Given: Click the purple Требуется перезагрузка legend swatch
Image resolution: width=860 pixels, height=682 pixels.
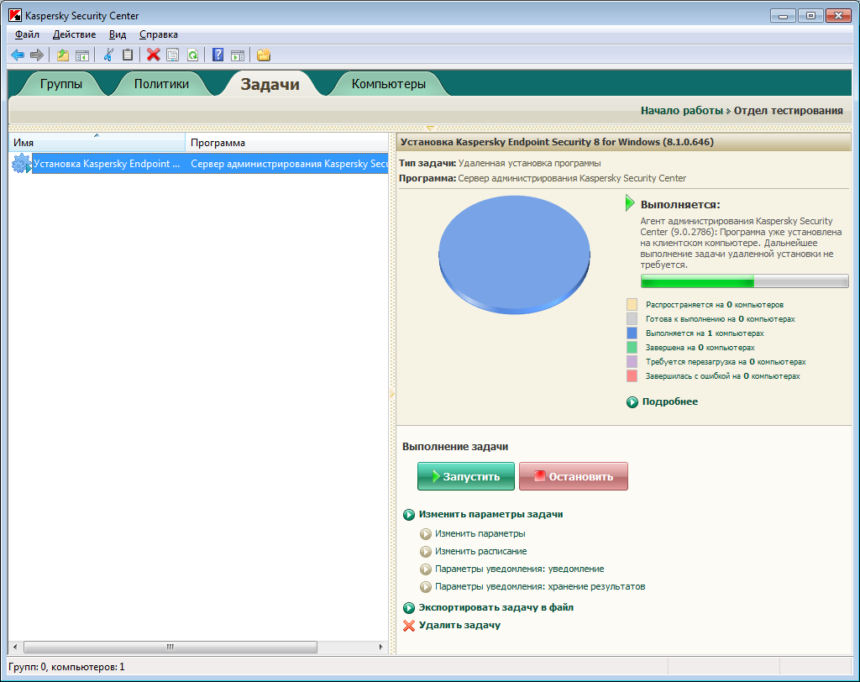Looking at the screenshot, I should coord(632,361).
